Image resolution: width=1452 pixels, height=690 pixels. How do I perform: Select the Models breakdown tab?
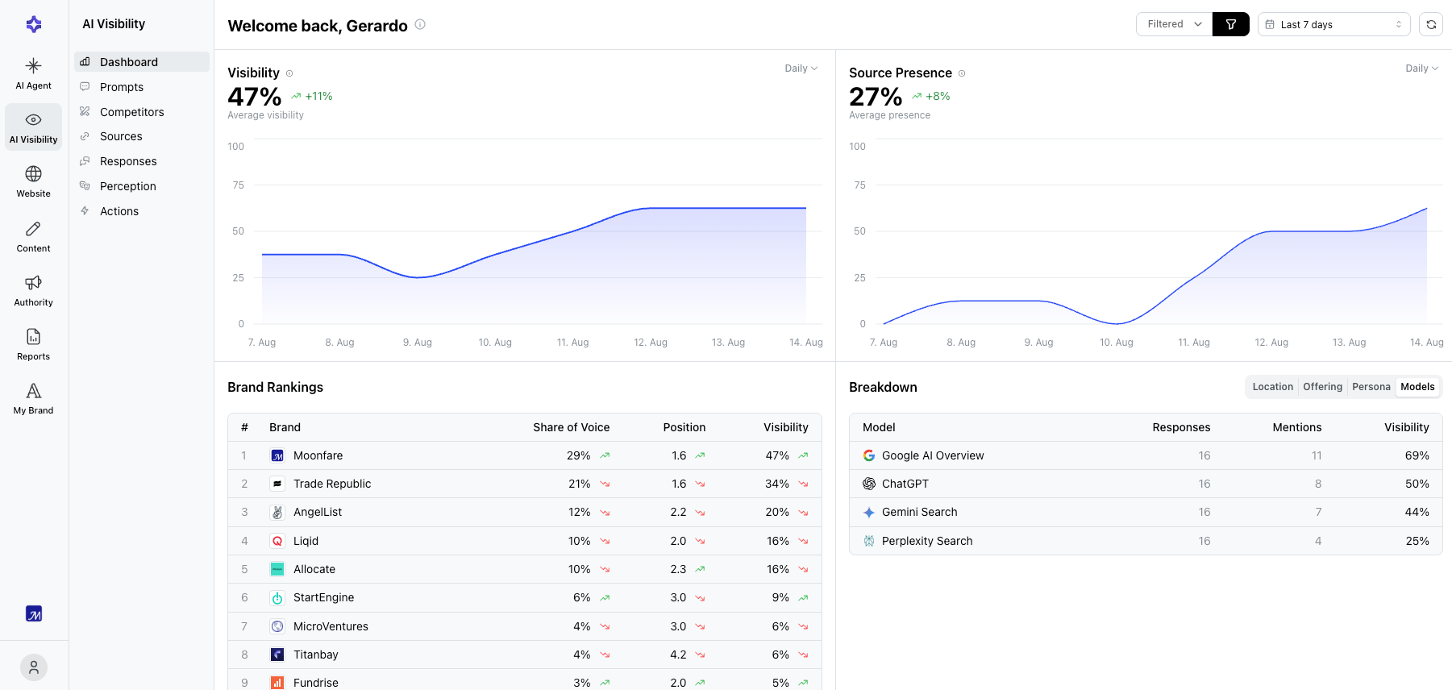1417,387
